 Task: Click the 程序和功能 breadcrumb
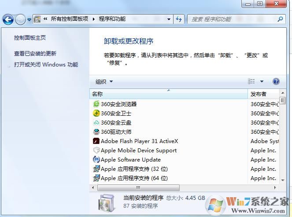(x=112, y=19)
